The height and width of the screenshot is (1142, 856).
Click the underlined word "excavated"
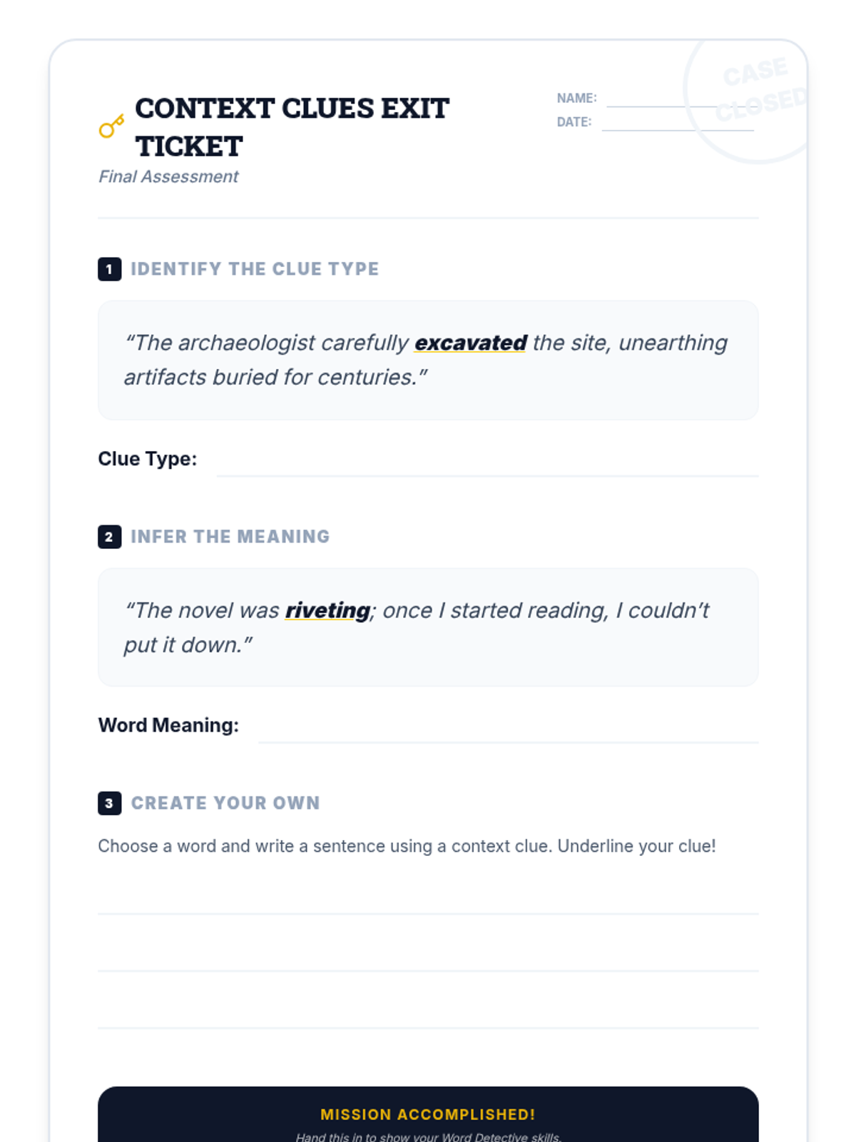click(471, 343)
